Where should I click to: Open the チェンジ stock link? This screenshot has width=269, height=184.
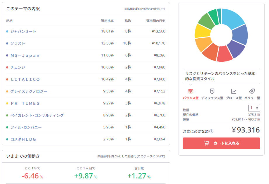pos(18,67)
